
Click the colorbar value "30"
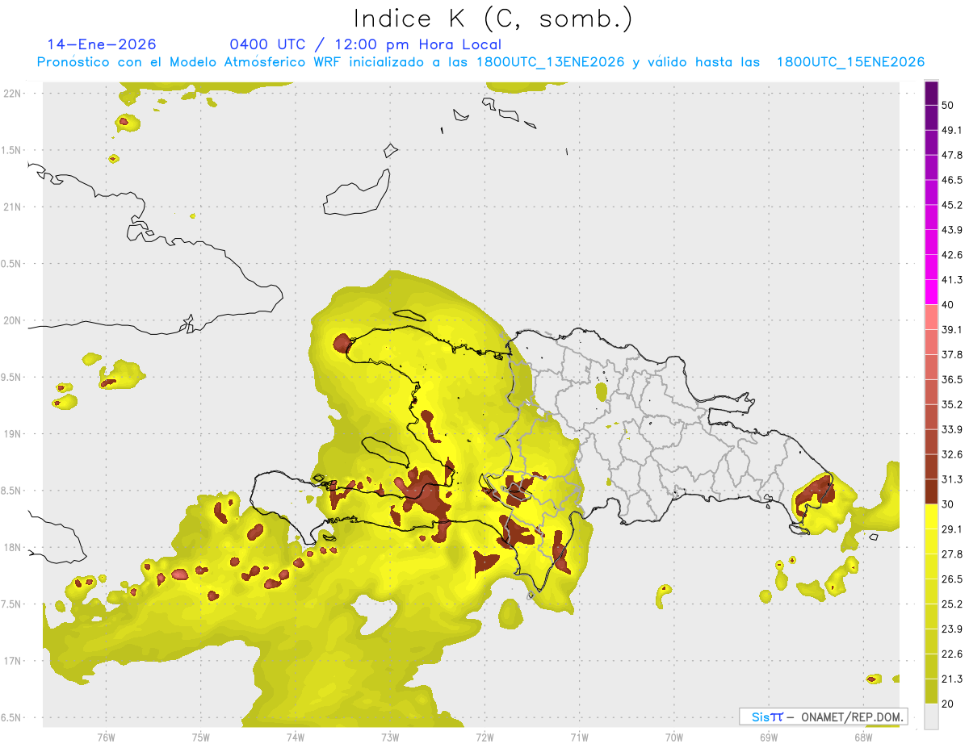[948, 504]
